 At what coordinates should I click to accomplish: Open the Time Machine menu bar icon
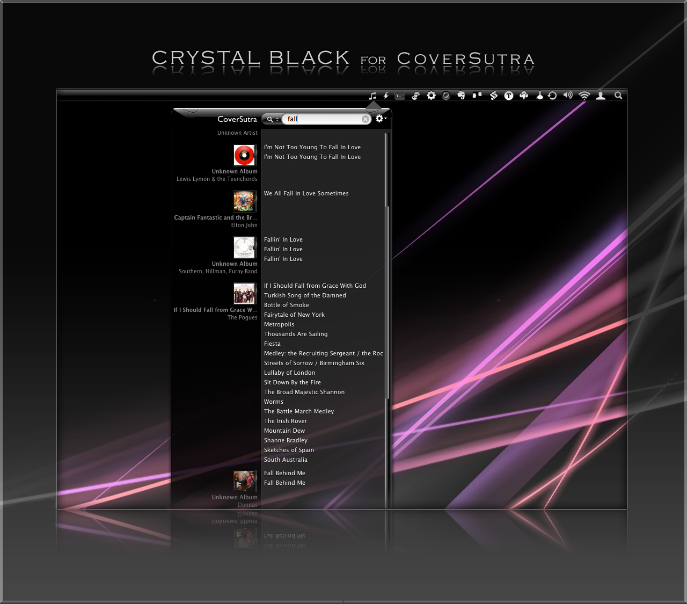[552, 96]
